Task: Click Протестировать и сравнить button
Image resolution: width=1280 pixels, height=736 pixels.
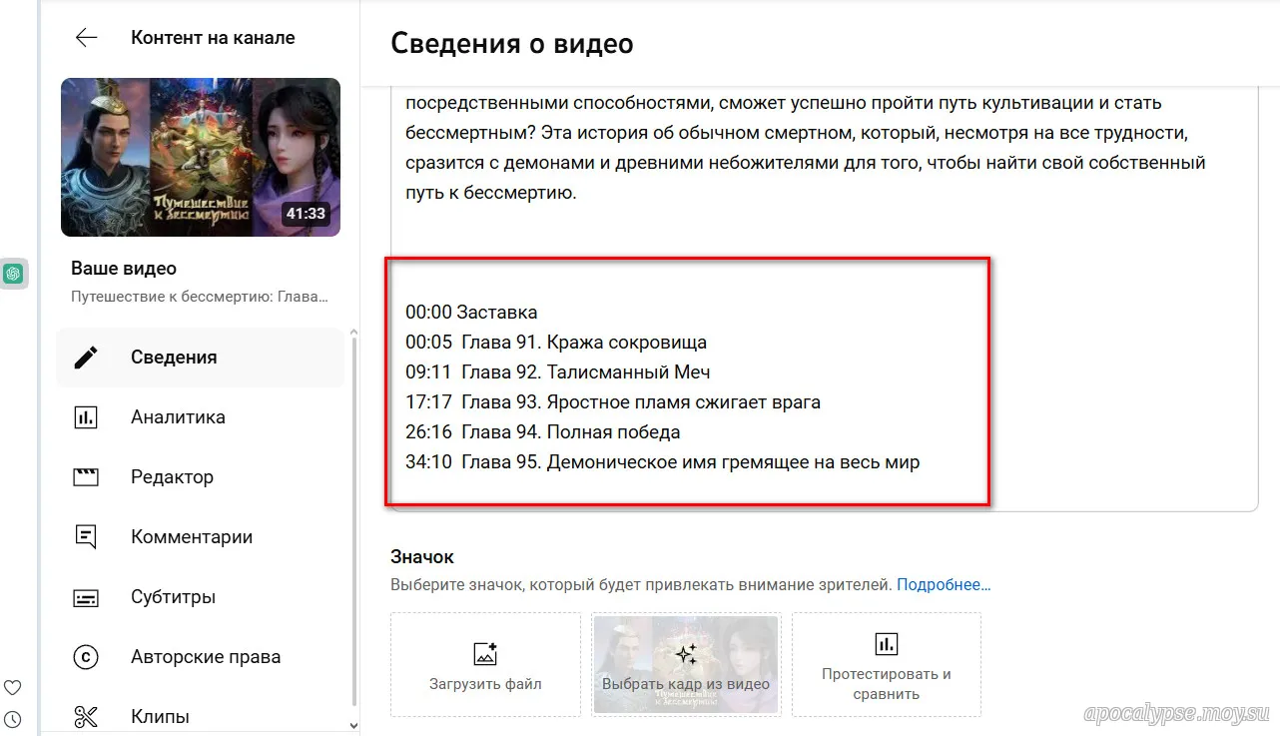Action: (x=886, y=665)
